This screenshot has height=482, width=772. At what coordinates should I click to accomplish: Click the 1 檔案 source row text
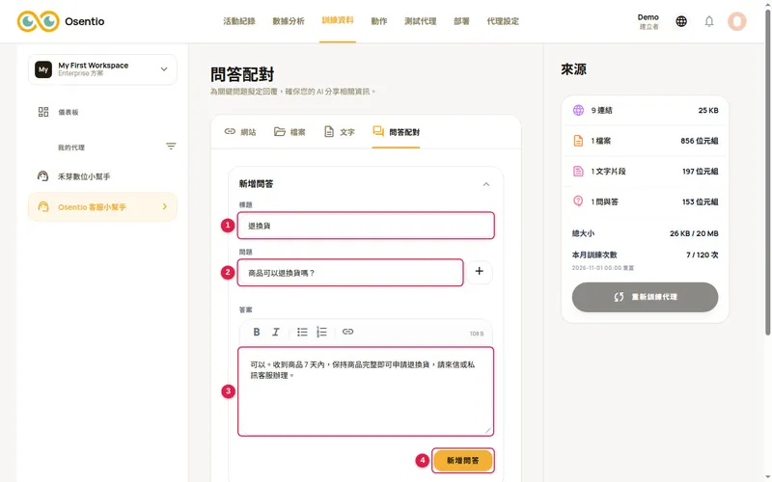tap(600, 141)
